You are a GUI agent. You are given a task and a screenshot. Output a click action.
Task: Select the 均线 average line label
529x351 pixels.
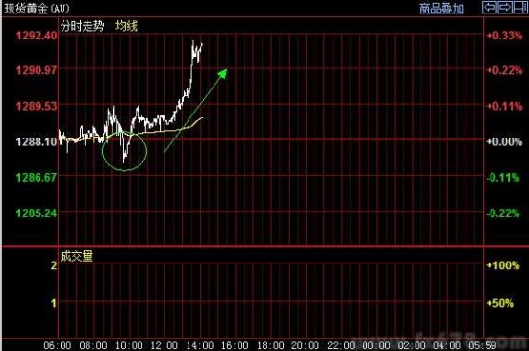127,26
